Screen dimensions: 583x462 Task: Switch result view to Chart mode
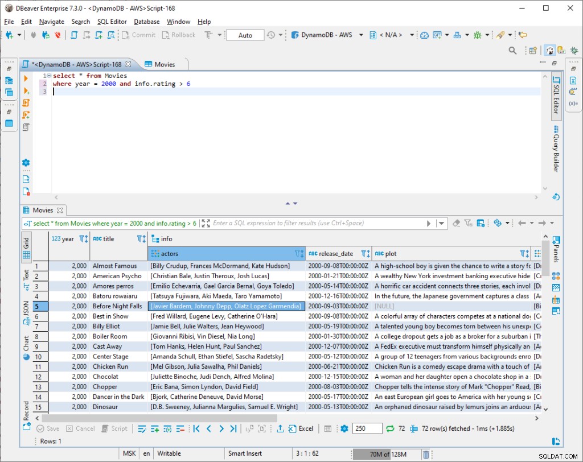click(x=26, y=348)
